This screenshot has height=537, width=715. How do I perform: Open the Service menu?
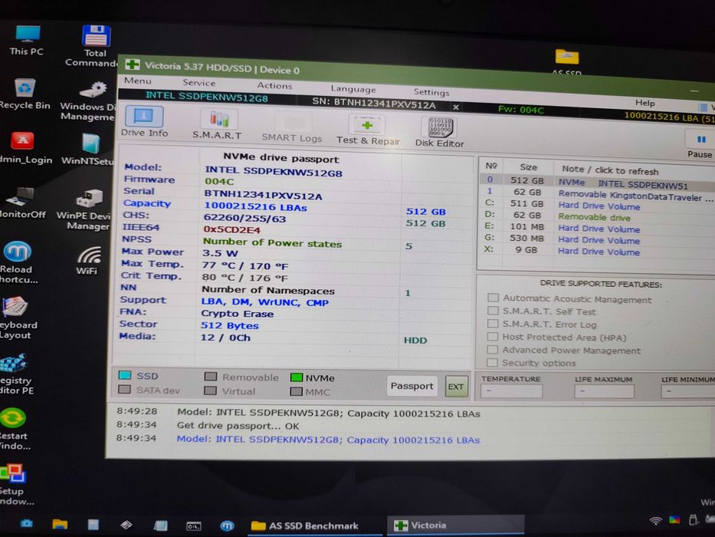pos(198,83)
